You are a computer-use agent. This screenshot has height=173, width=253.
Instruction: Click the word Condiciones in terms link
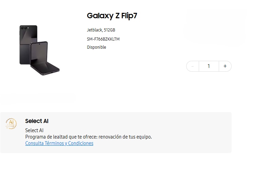click(81, 143)
